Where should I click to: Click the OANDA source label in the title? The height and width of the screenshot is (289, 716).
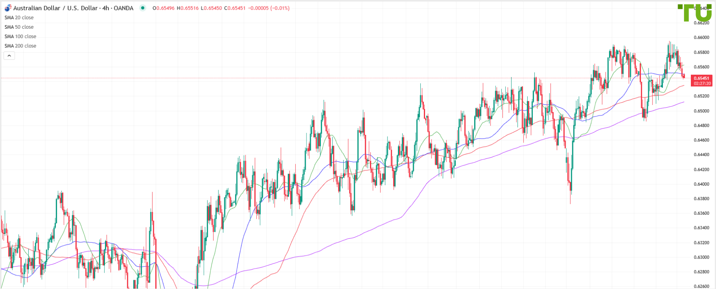(x=124, y=8)
